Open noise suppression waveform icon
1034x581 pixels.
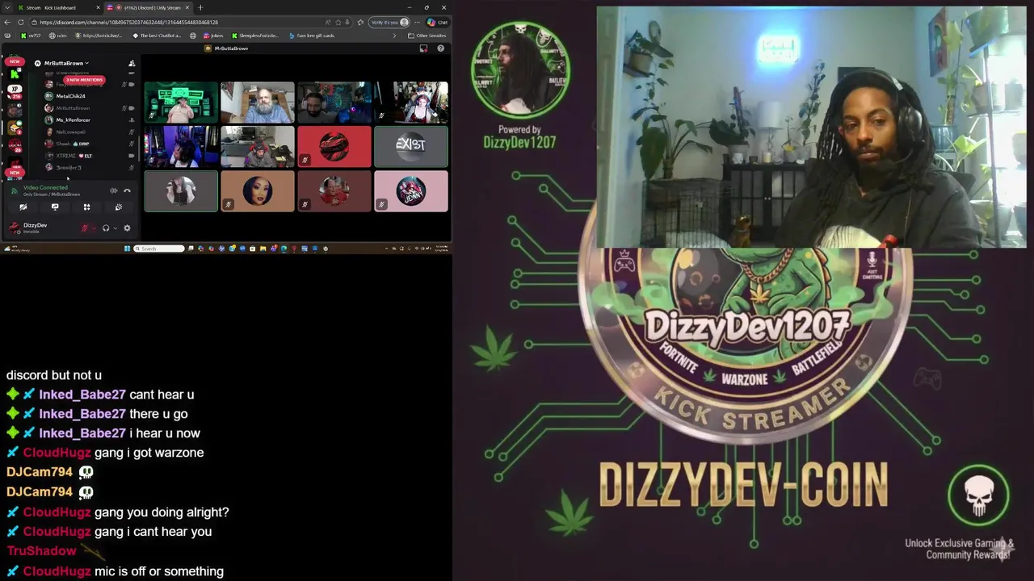click(113, 190)
